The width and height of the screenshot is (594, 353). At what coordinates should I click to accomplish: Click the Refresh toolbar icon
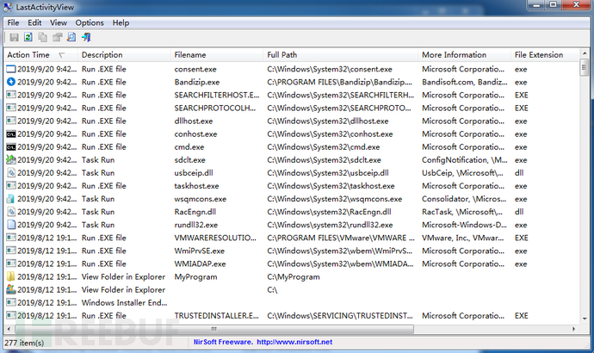pyautogui.click(x=28, y=37)
